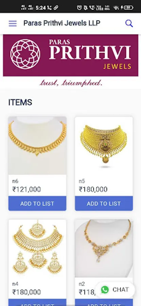View the n6 gold necklace image
This screenshot has width=141, height=306.
coord(37,146)
